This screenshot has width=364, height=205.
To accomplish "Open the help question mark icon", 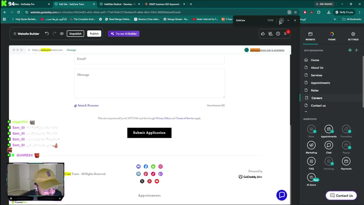I will tap(278, 34).
